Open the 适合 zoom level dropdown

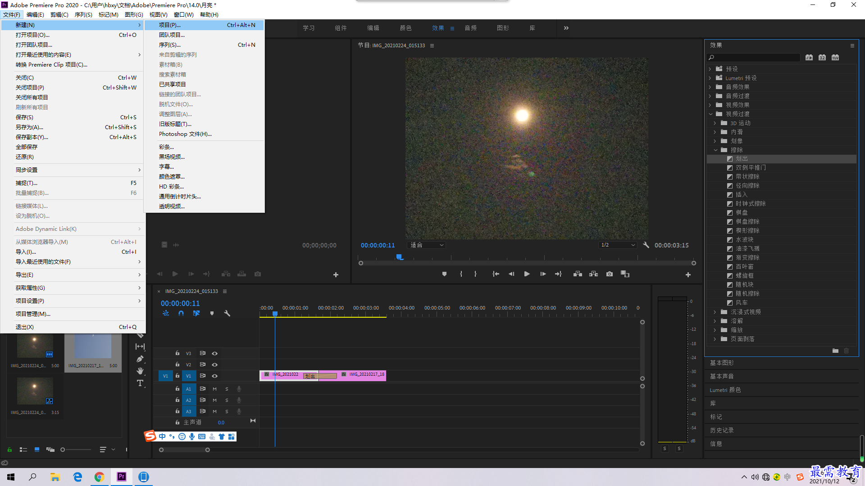[x=427, y=245]
